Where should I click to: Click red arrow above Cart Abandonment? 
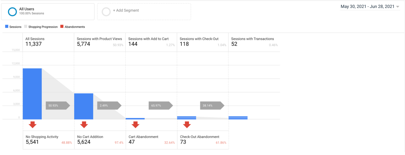[135, 124]
